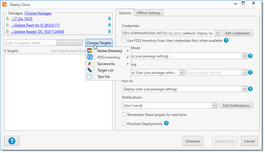Click the PDQ Inventory menu icon

[x=90, y=57]
